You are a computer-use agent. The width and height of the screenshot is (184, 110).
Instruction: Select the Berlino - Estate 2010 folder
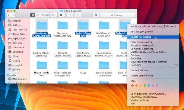pyautogui.click(x=83, y=25)
